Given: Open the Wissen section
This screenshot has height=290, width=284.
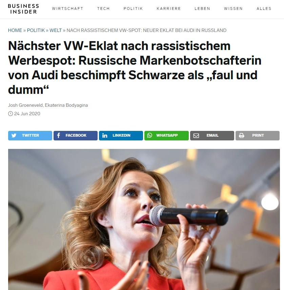Looking at the screenshot, I should (233, 8).
